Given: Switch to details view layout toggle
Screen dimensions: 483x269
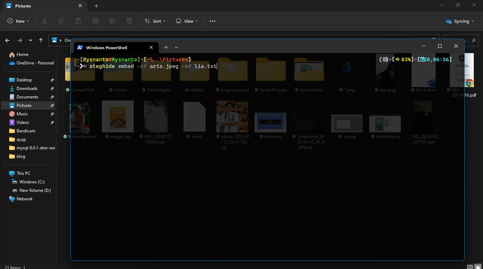Looking at the screenshot, I should pos(470,267).
